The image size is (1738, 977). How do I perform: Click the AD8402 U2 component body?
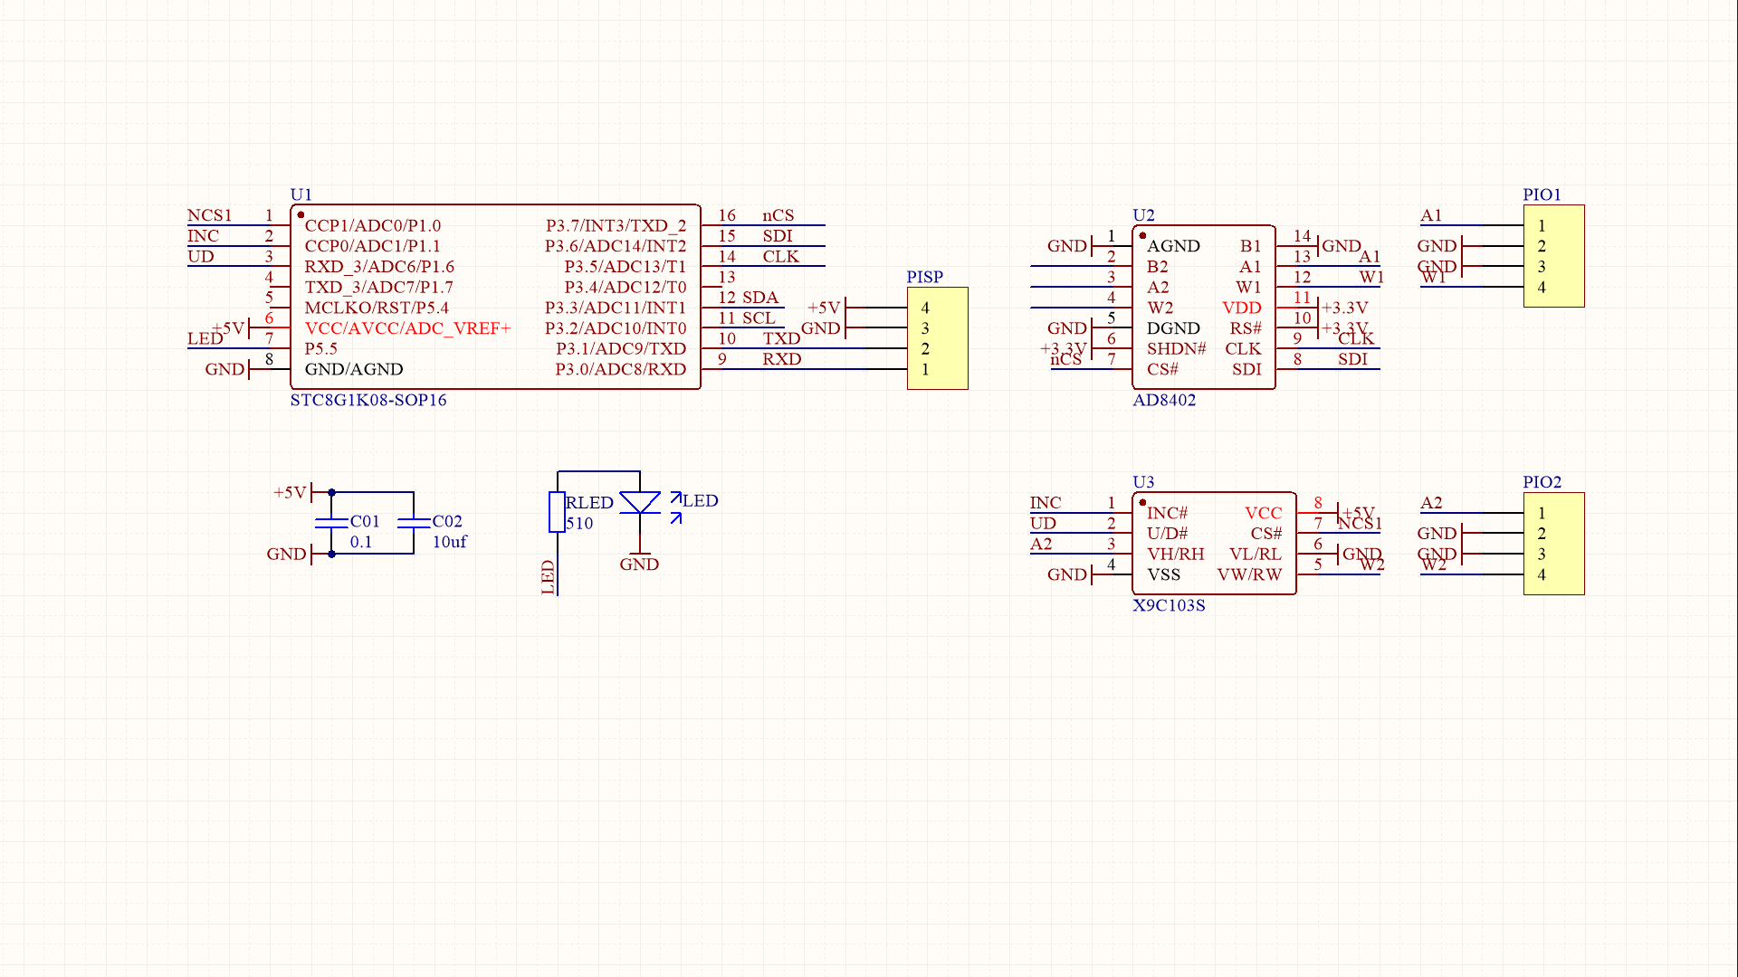pyautogui.click(x=1203, y=308)
